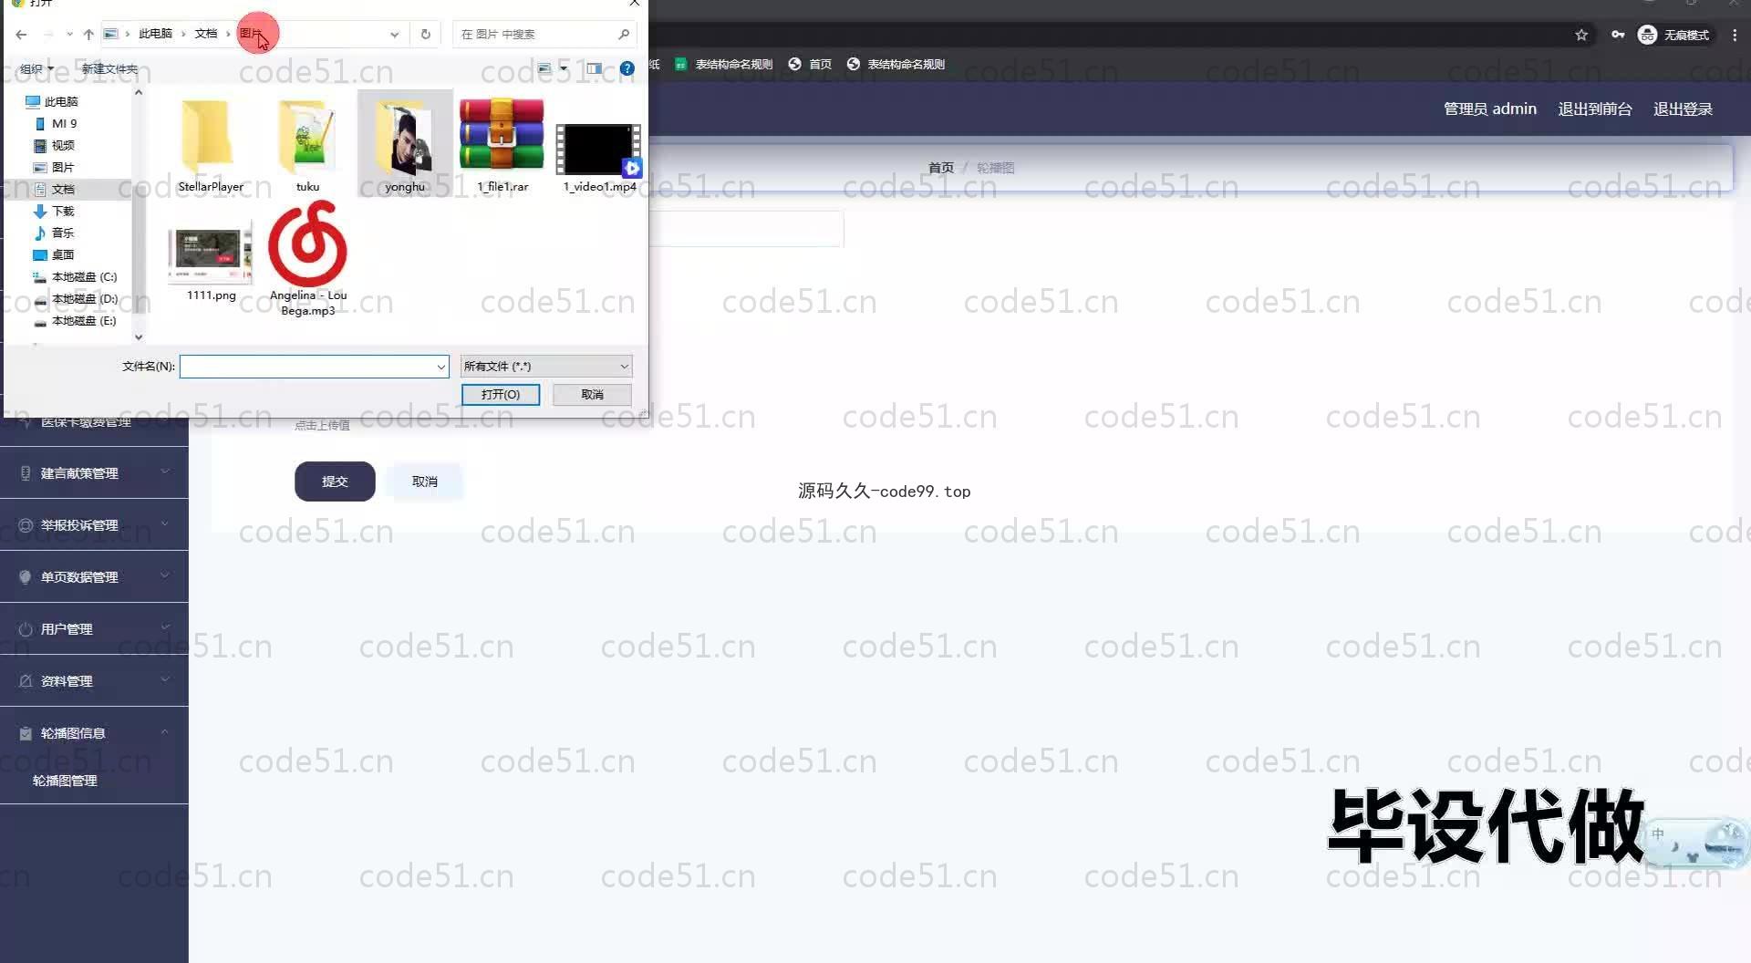Expand 单页数据管理 sidebar menu

[94, 576]
